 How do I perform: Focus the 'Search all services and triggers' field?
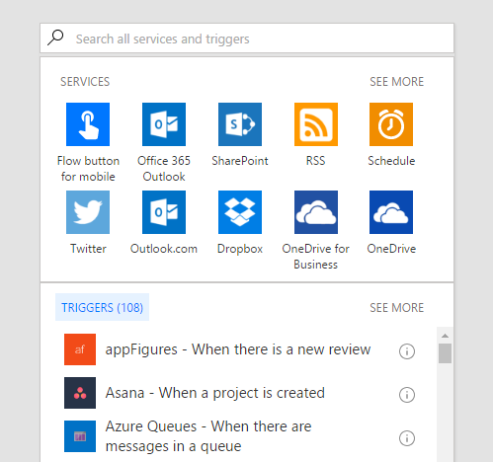pyautogui.click(x=247, y=38)
